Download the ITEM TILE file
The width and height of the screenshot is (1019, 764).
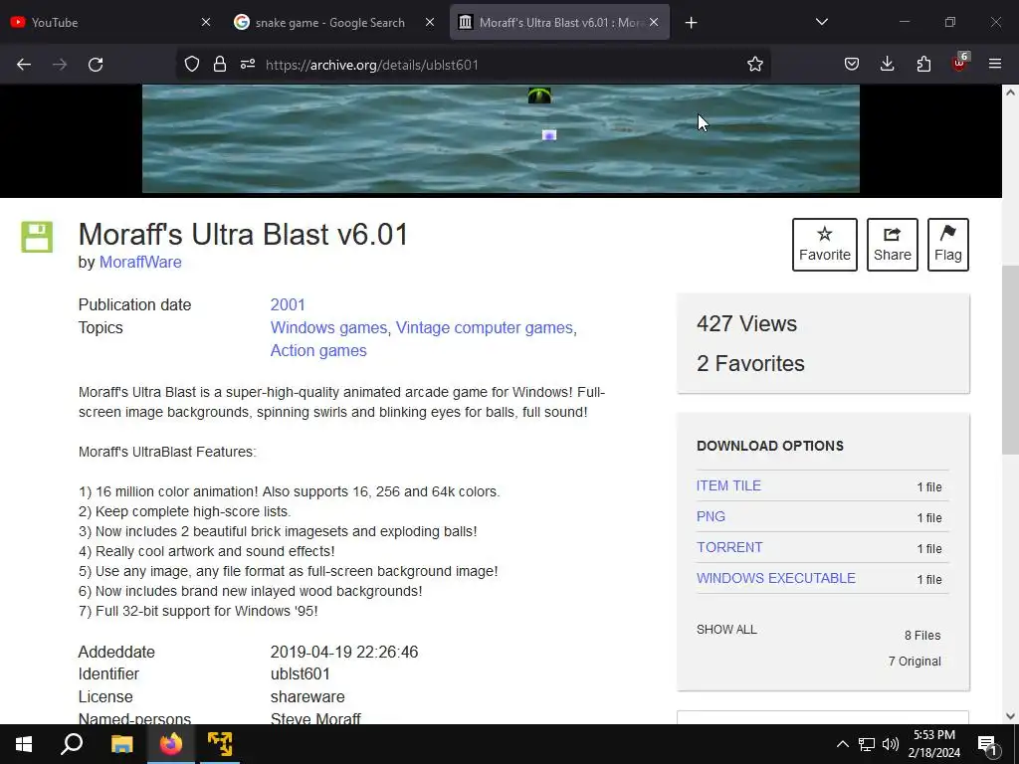(x=728, y=485)
